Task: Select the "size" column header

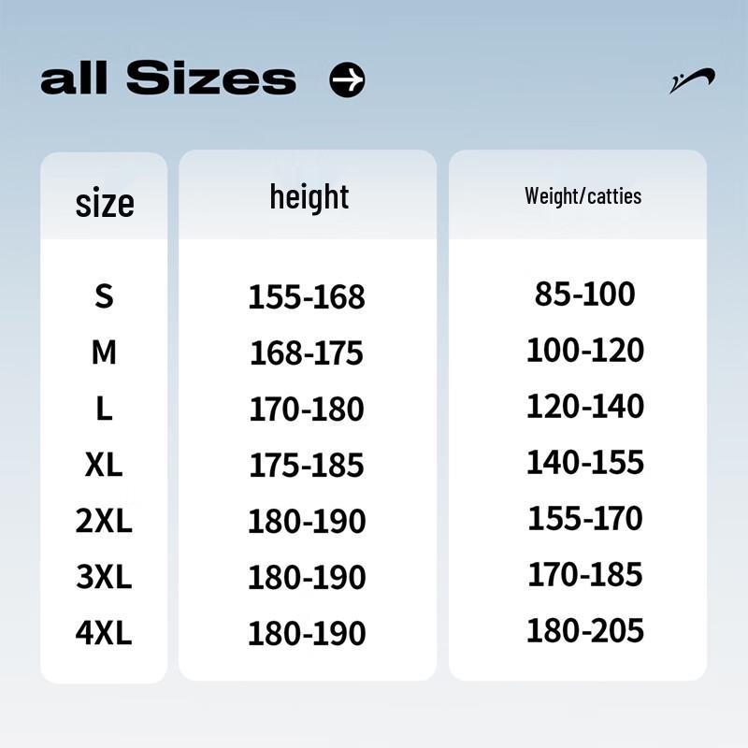Action: coord(104,202)
